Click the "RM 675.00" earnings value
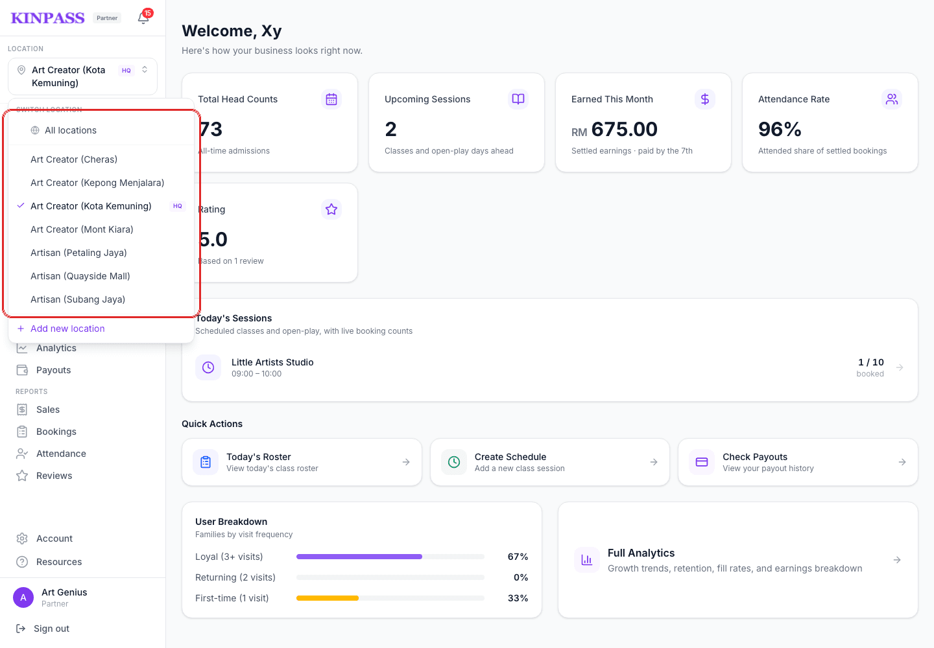 pos(614,130)
